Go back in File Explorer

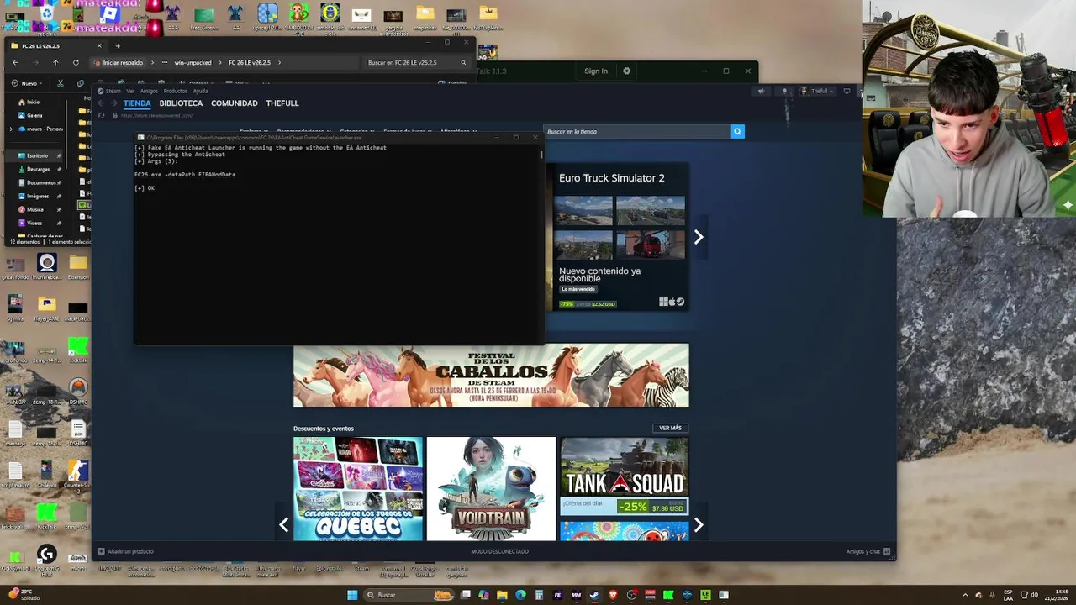coord(15,62)
